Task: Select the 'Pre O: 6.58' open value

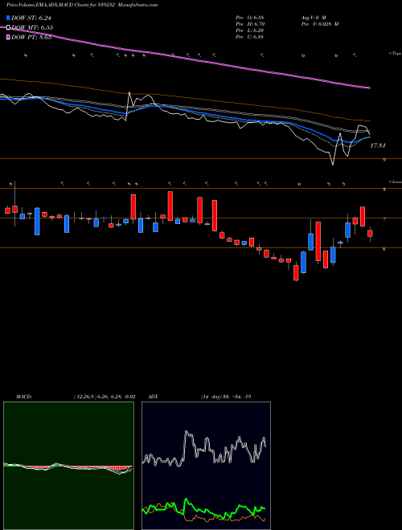Action: coord(250,18)
